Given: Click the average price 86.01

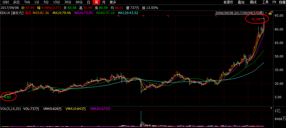Looking at the screenshot, I should click(x=119, y=8).
